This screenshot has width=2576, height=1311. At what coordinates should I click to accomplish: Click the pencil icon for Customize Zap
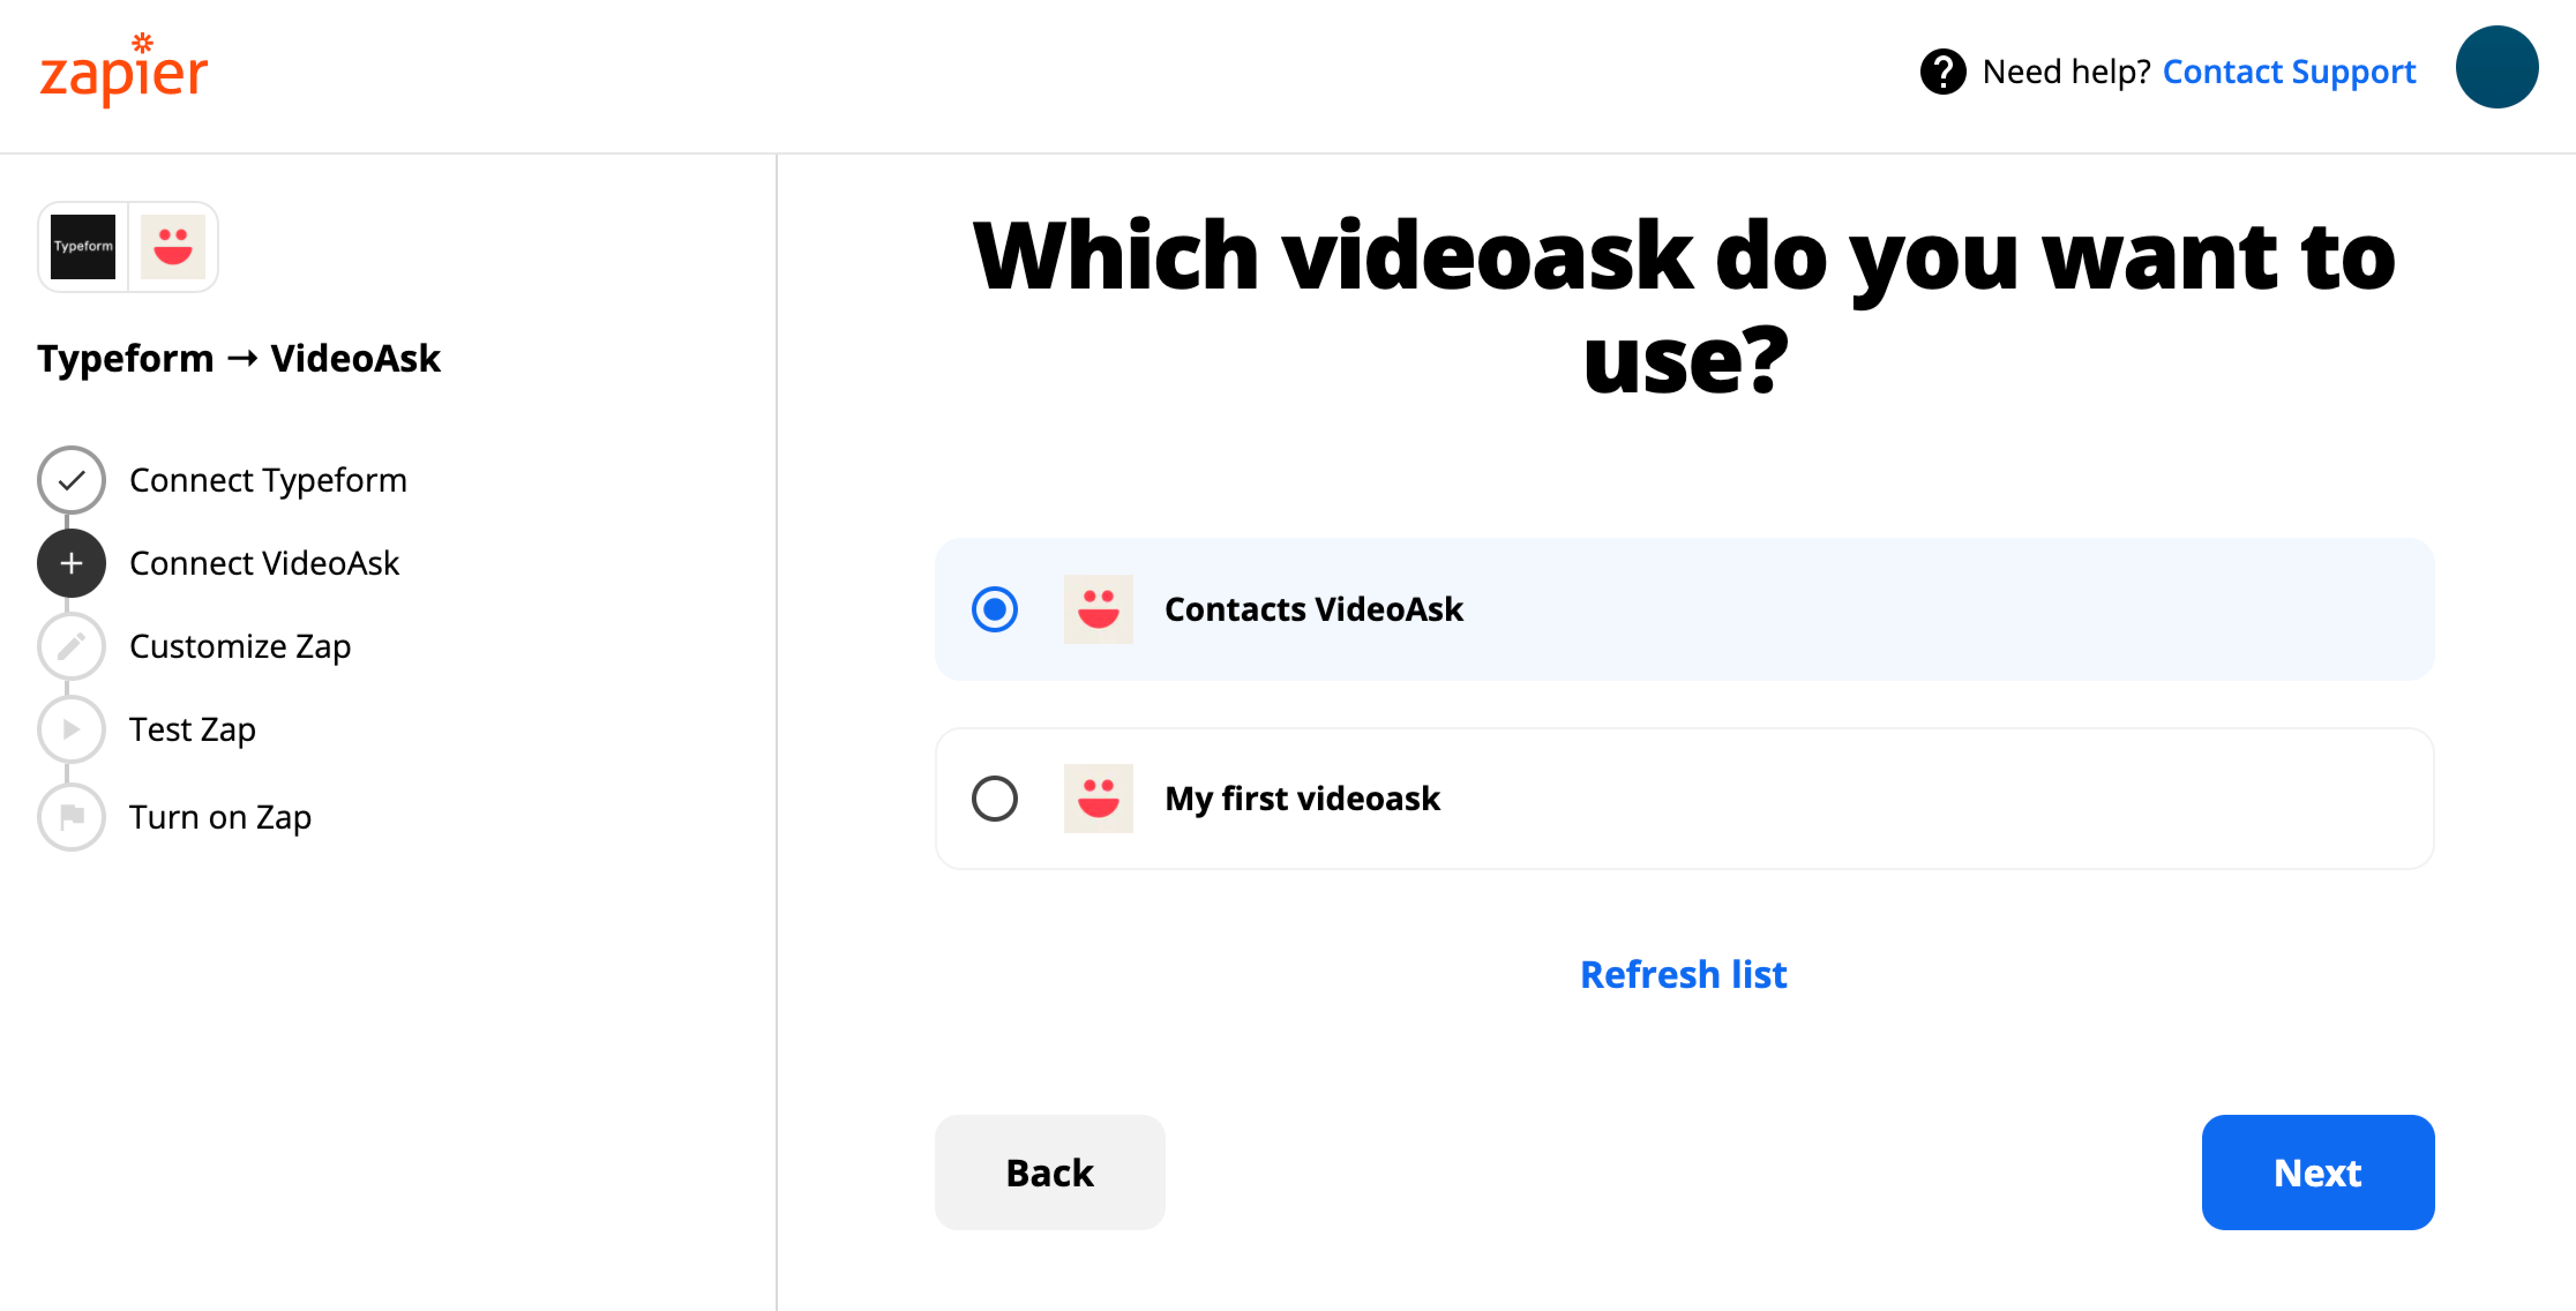71,647
